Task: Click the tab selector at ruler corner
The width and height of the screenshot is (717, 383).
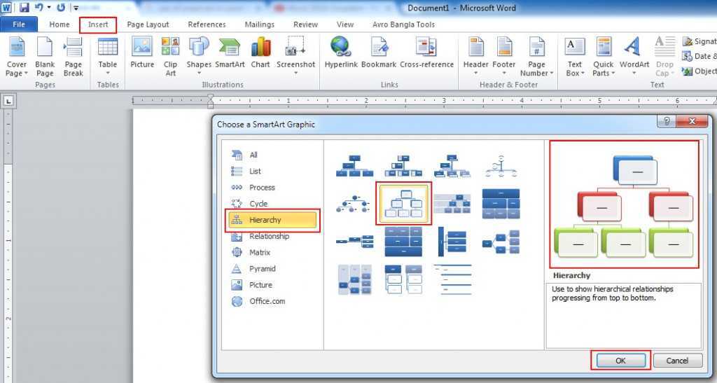Action: pos(8,101)
